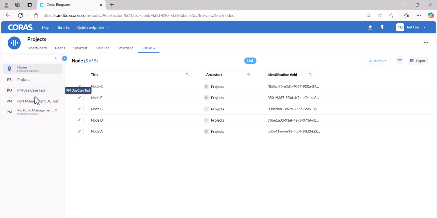437x218 pixels.
Task: Edit Node D with pencil icon
Action: click(x=79, y=120)
